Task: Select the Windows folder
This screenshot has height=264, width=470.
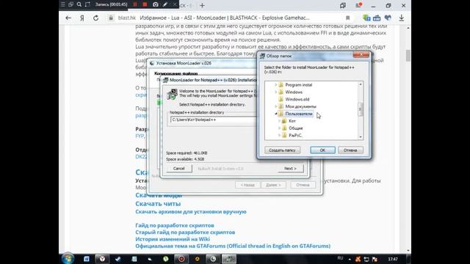Action: (294, 92)
